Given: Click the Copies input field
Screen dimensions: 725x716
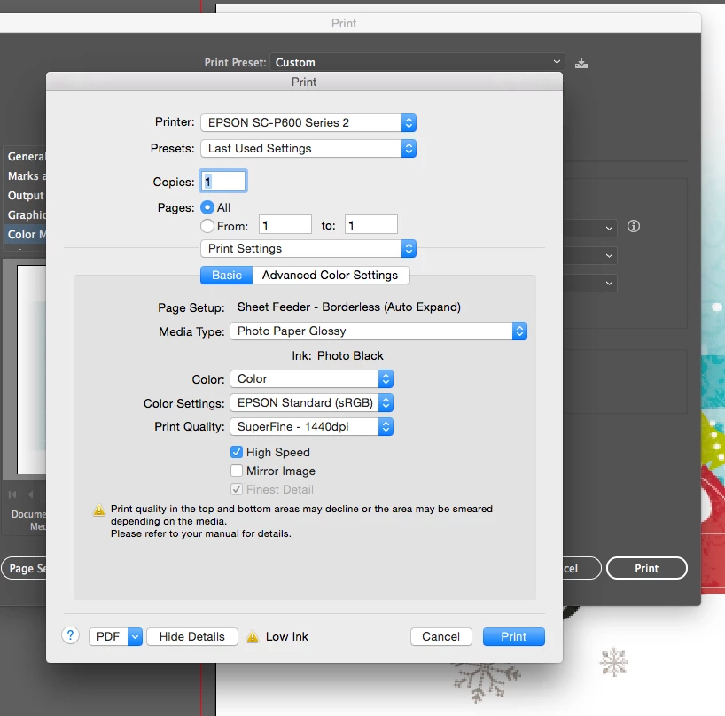Looking at the screenshot, I should 223,181.
